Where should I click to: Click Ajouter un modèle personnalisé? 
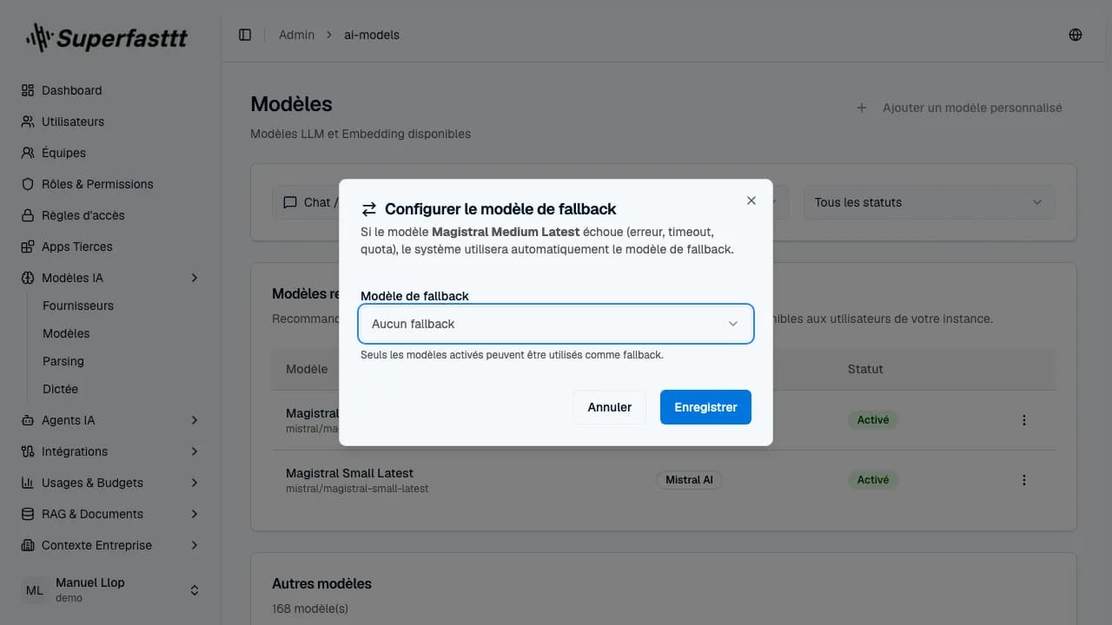[x=960, y=108]
